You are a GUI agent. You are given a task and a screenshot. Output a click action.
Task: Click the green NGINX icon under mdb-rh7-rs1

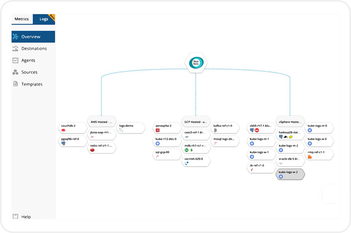187,150
